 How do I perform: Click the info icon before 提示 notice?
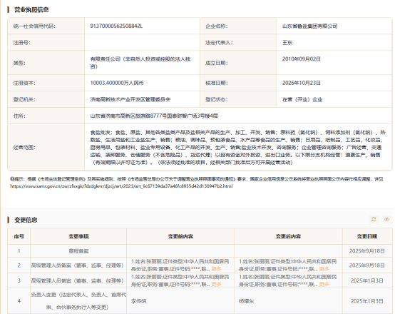point(11,179)
